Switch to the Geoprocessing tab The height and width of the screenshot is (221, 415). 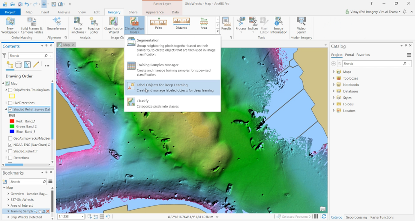356,217
